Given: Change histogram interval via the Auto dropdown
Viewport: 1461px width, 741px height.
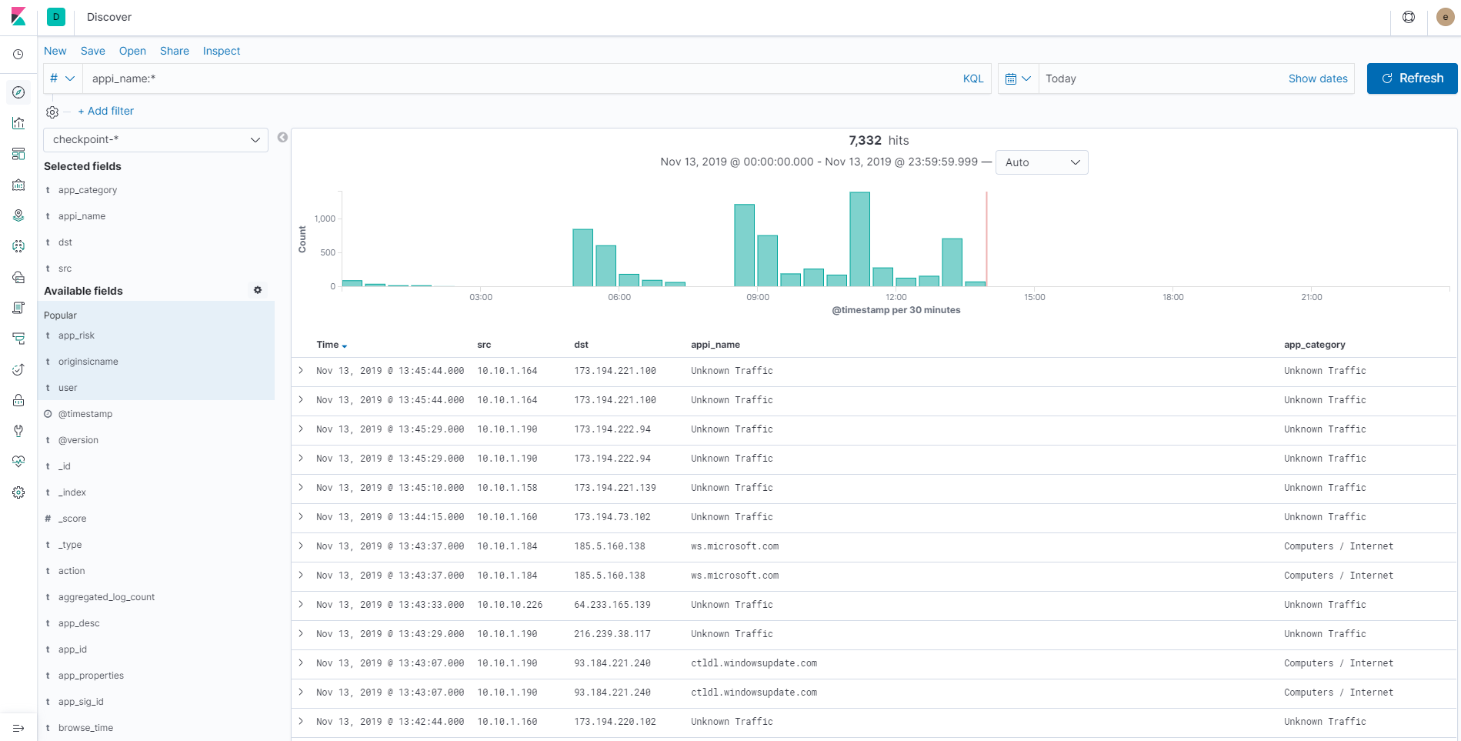Looking at the screenshot, I should tap(1042, 162).
